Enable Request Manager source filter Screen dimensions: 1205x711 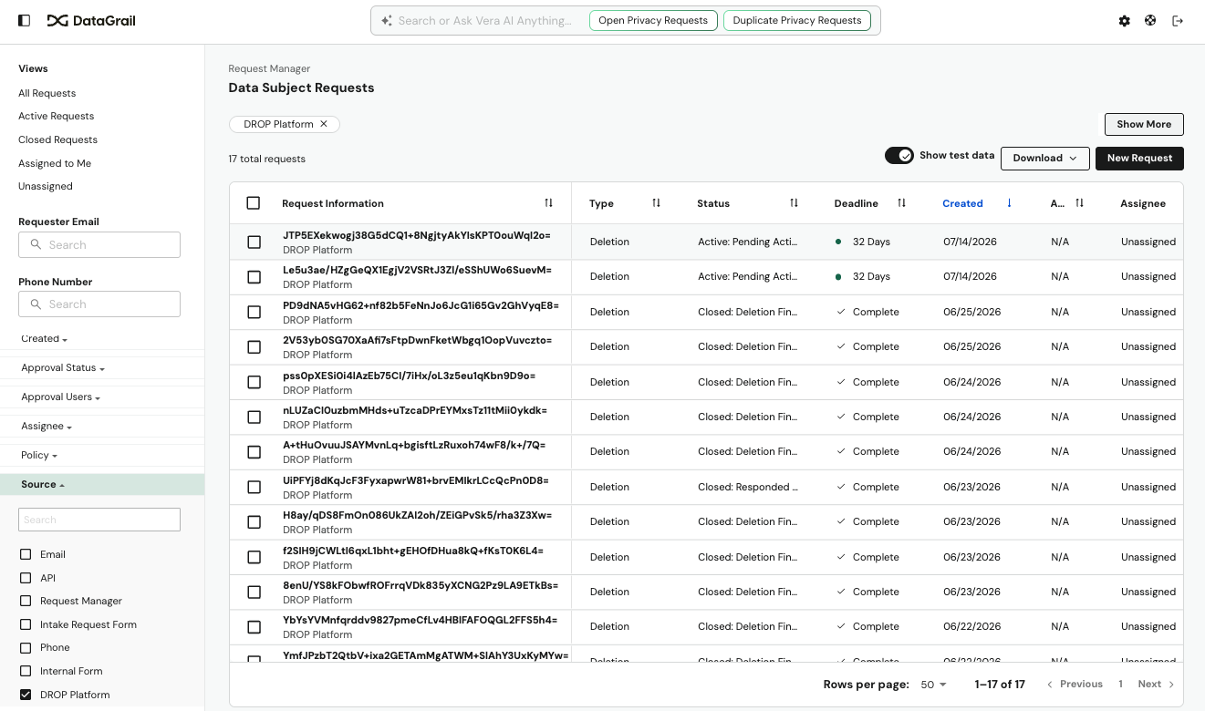pos(26,601)
